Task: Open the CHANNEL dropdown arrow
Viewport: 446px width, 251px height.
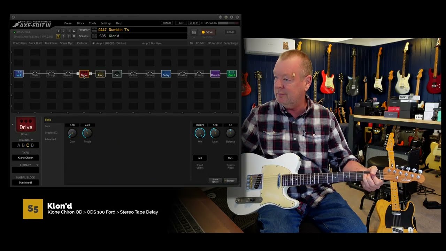Action: (x=32, y=140)
